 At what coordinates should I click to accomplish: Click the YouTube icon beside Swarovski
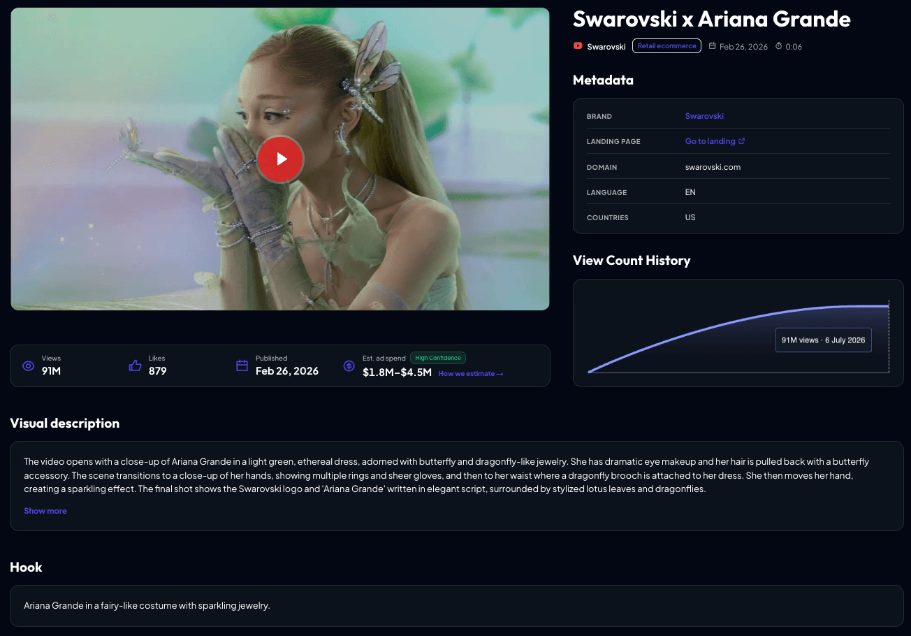click(578, 46)
